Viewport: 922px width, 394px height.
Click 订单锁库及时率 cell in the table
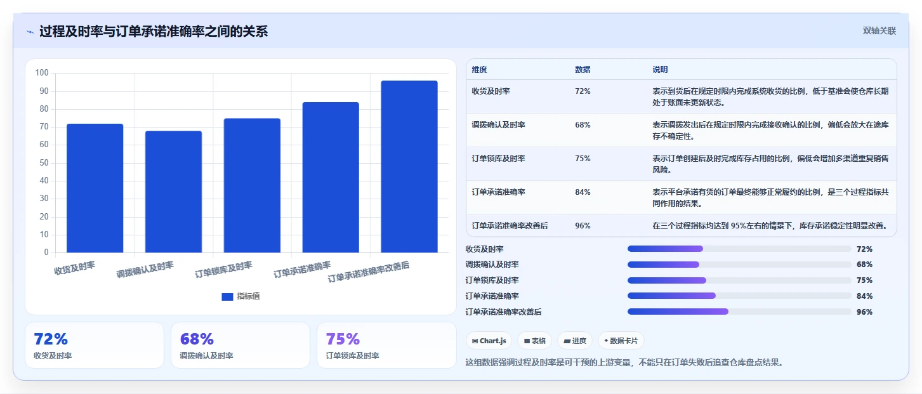tap(498, 159)
